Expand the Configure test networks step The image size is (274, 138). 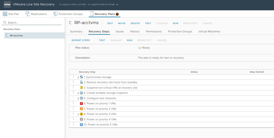(78, 98)
